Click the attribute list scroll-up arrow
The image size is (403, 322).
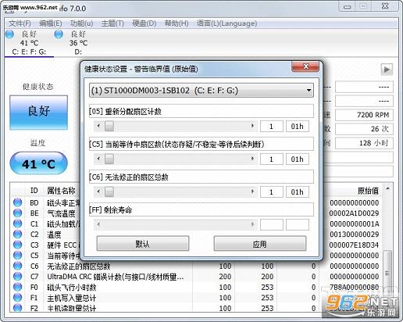tap(387, 188)
